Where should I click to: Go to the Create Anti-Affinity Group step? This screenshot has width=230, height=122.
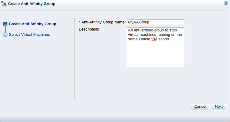[32, 24]
